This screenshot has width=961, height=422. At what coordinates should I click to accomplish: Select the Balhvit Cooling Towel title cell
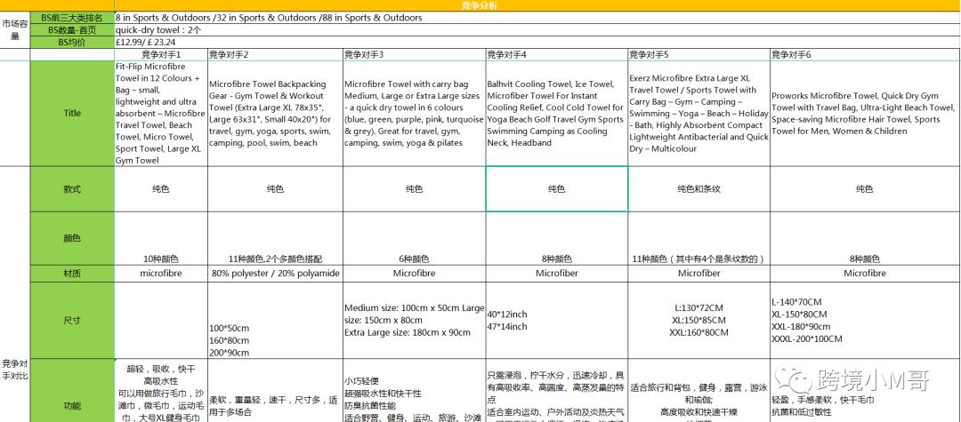556,113
